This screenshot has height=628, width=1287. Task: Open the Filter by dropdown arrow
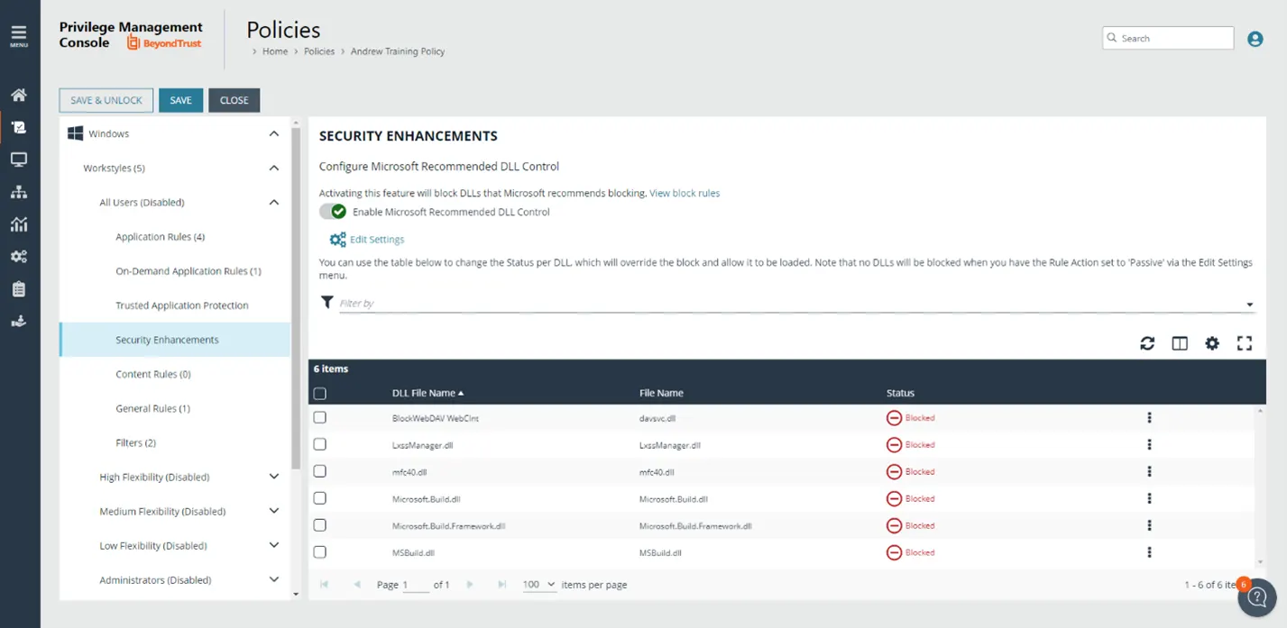coord(1249,305)
